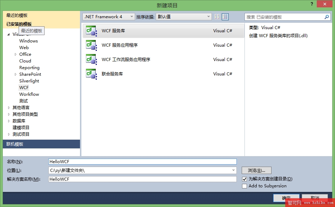Screen dimensions: 335x207
Task: Expand the SharePoint tree node
Action: [x=15, y=74]
